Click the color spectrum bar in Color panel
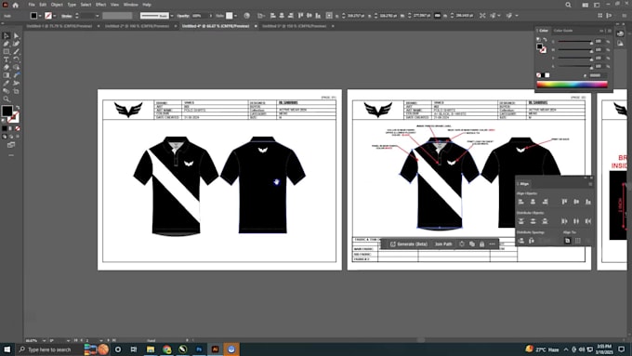Screen dimensions: 632x356 click(572, 85)
